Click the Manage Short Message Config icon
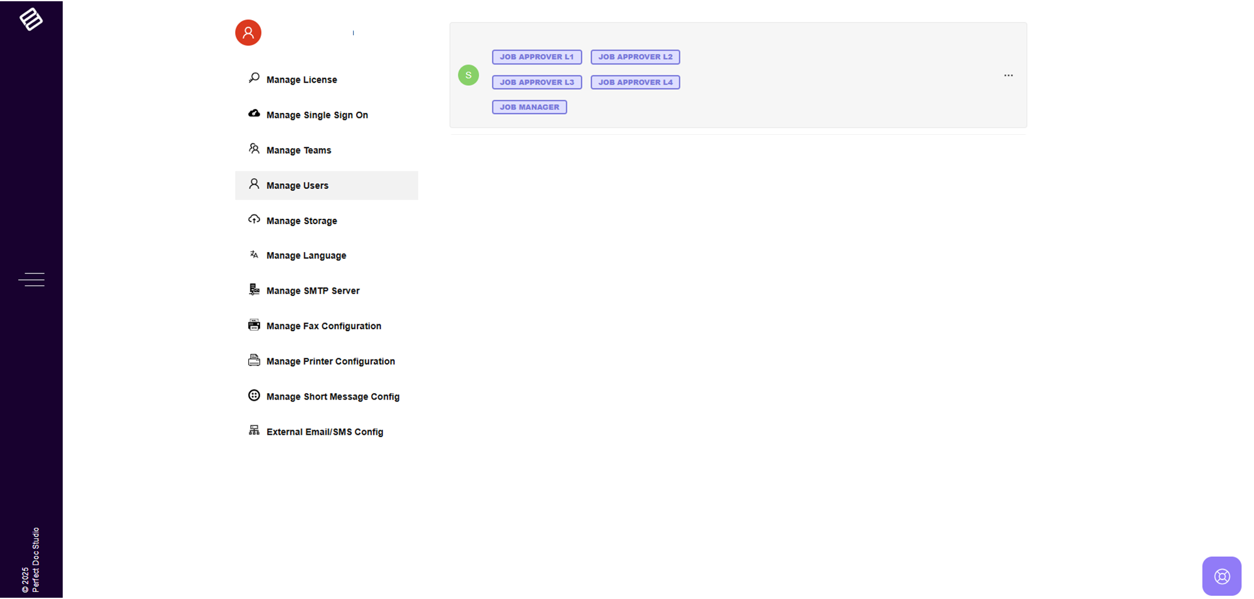 pos(254,395)
